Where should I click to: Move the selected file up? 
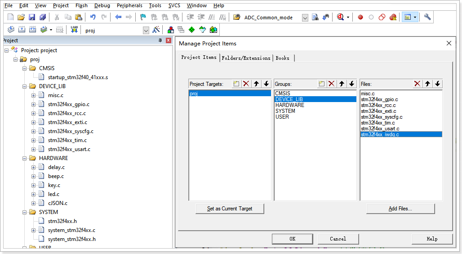[x=427, y=84]
